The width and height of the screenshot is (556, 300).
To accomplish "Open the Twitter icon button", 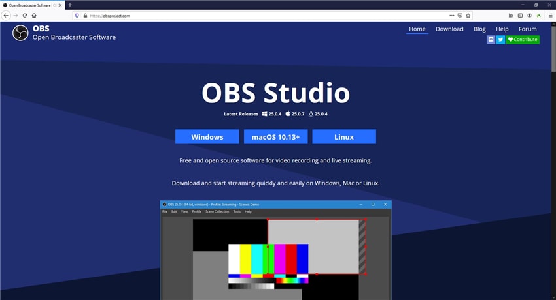I will (500, 40).
